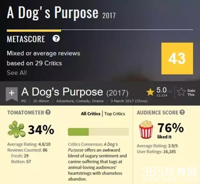Click the Drama genre link
This screenshot has height=184, width=200.
coord(97,101)
